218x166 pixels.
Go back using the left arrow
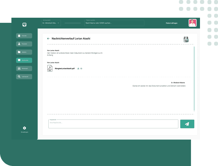click(x=48, y=38)
